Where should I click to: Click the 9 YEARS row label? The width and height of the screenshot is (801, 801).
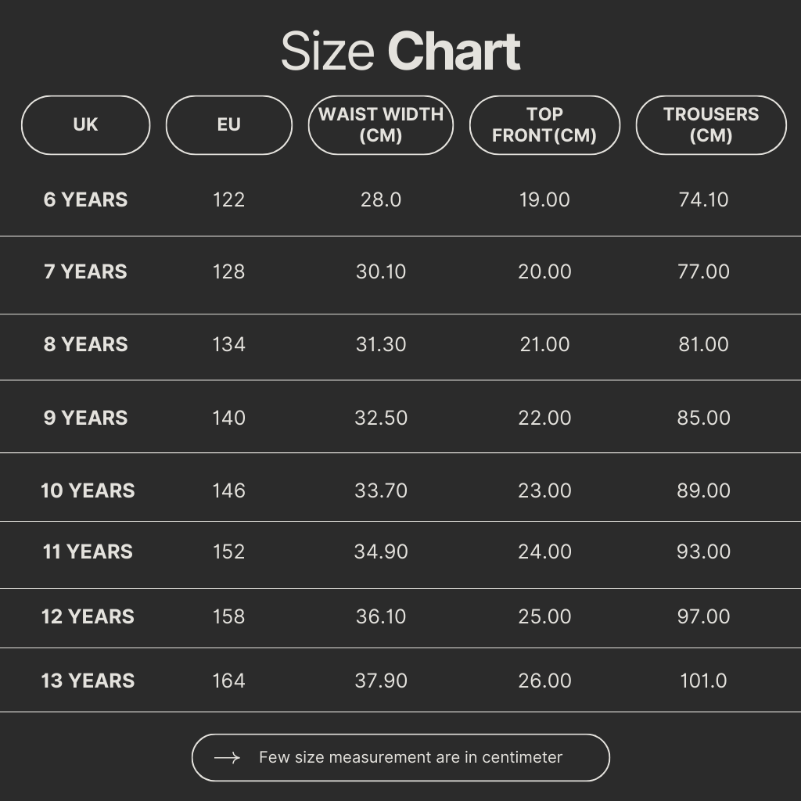[x=85, y=418]
